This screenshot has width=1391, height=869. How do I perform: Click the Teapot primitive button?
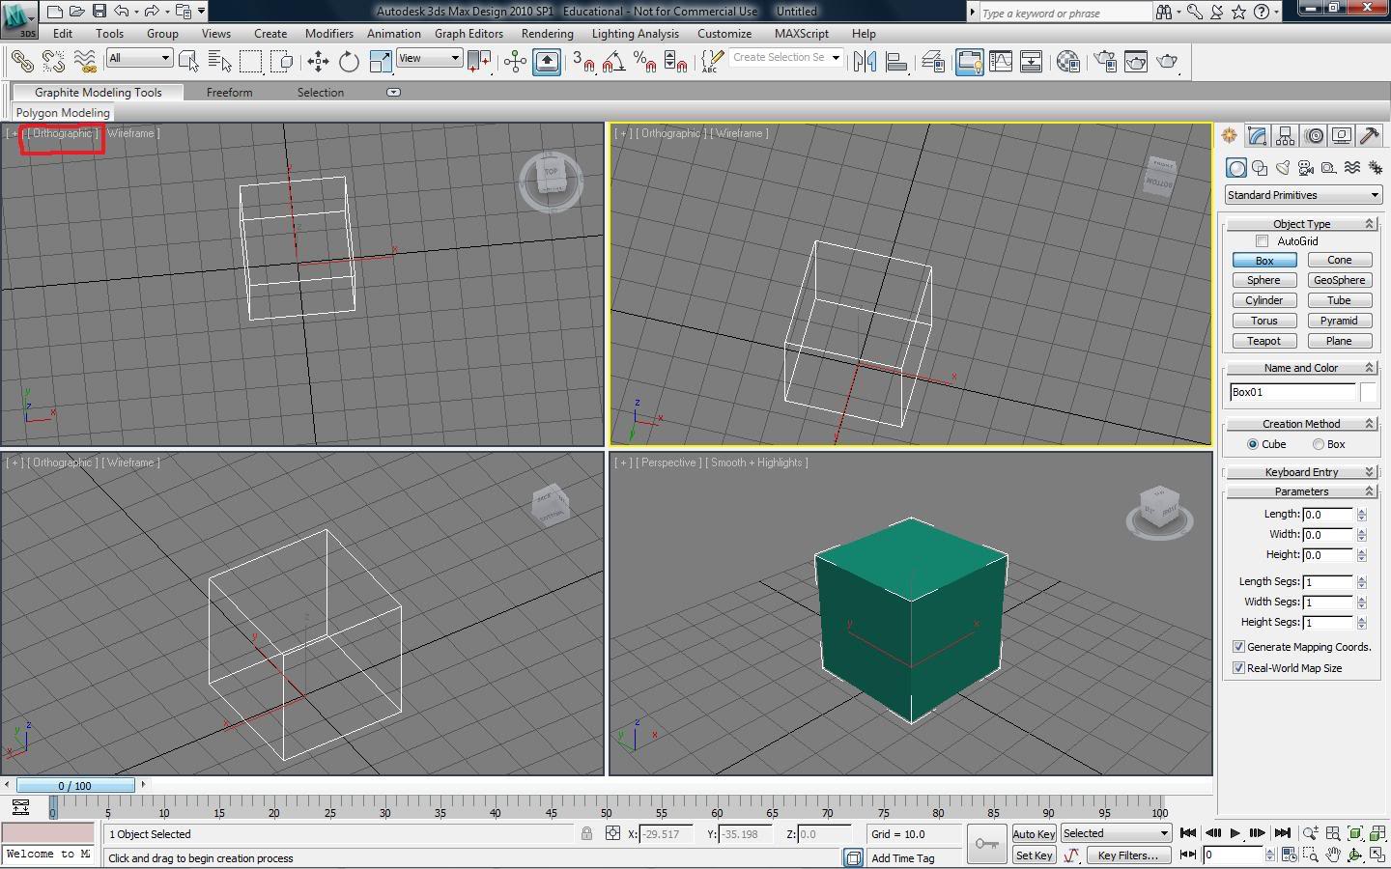coord(1263,341)
